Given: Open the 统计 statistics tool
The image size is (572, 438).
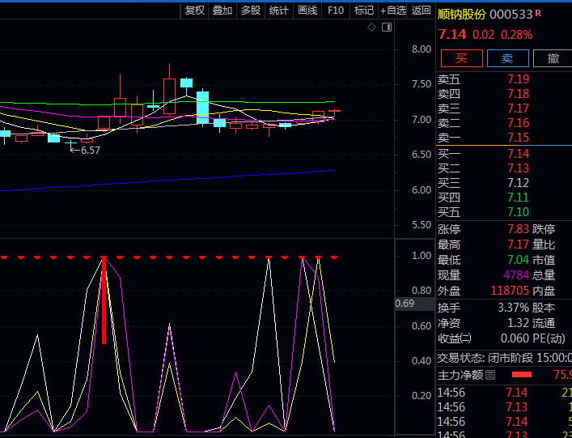Looking at the screenshot, I should tap(278, 11).
